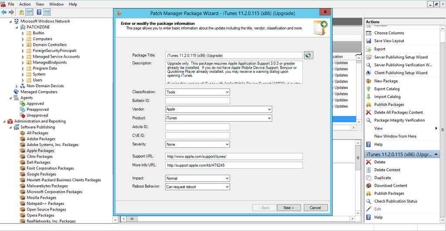This screenshot has width=446, height=231.
Task: Click the Delete All Packages Content red X icon
Action: (368, 112)
